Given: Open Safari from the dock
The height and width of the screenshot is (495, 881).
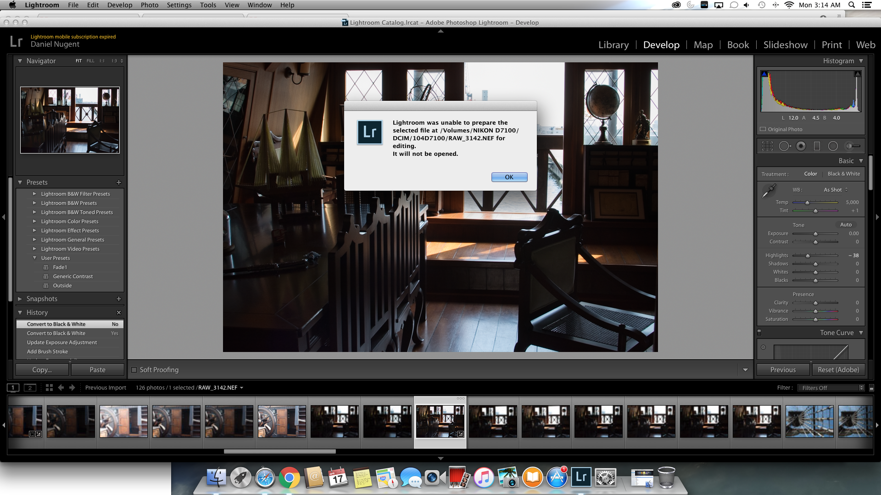Looking at the screenshot, I should click(x=265, y=478).
